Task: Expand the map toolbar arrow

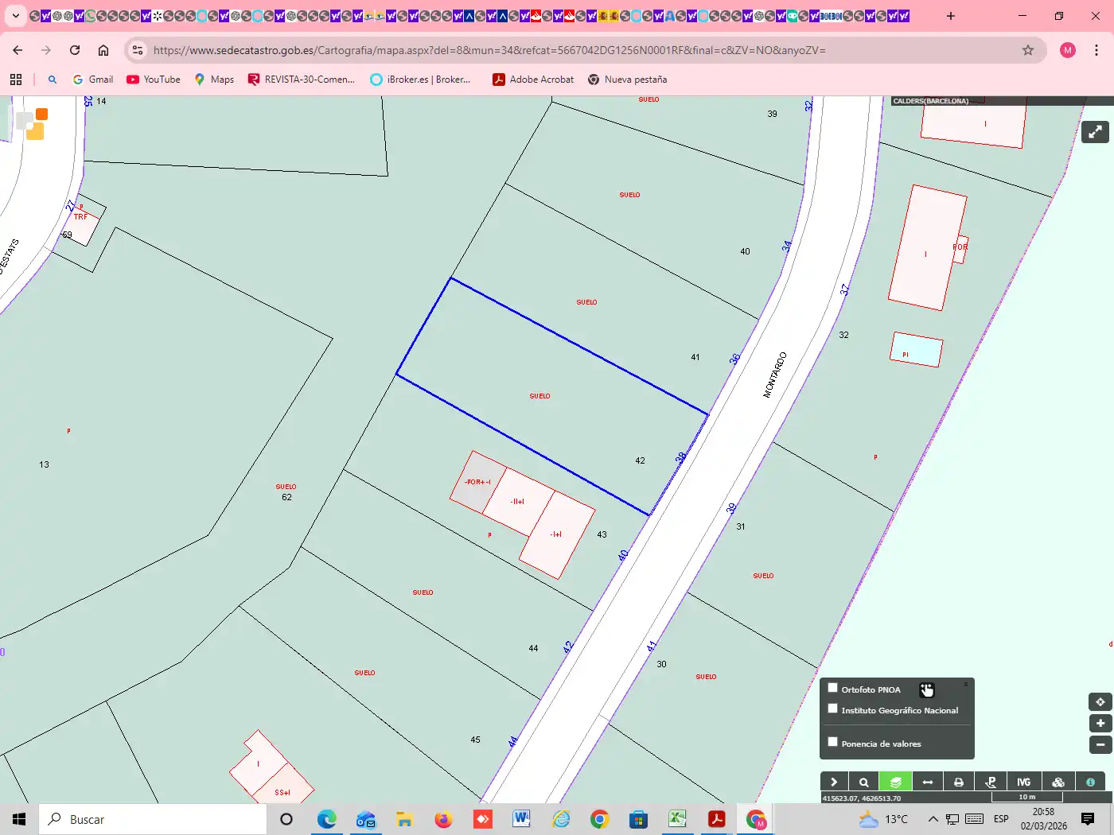Action: (834, 783)
